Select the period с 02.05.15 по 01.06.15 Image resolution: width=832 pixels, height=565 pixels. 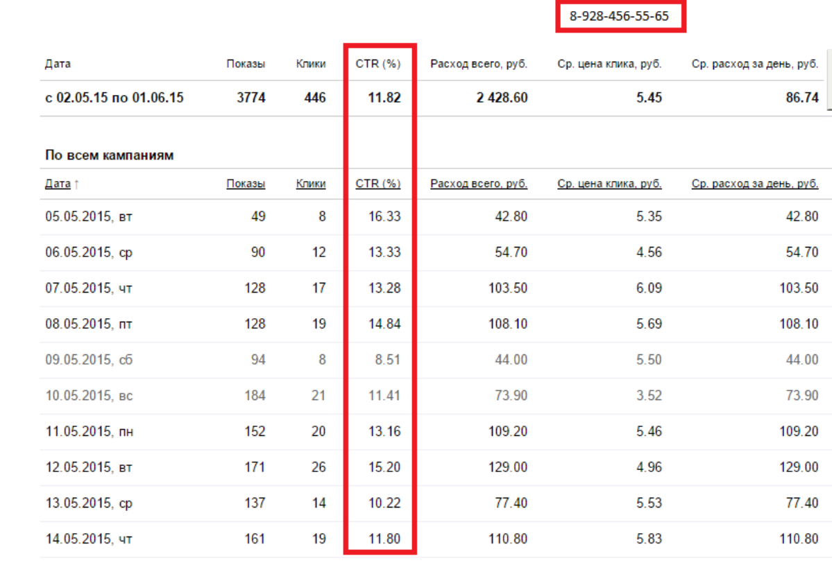click(114, 98)
